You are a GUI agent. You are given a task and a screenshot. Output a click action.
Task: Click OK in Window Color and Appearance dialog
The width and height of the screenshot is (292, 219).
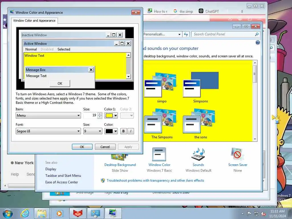click(x=82, y=147)
